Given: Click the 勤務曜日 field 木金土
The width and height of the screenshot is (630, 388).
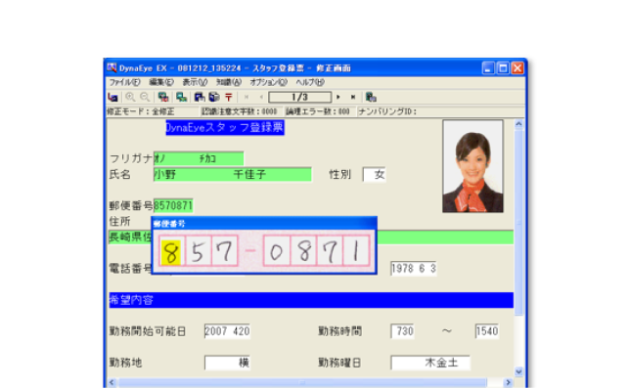Looking at the screenshot, I should coord(429,363).
